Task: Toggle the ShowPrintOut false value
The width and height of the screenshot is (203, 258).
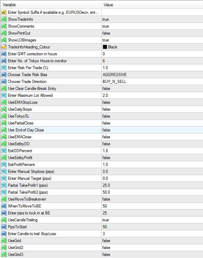Action: [152, 33]
